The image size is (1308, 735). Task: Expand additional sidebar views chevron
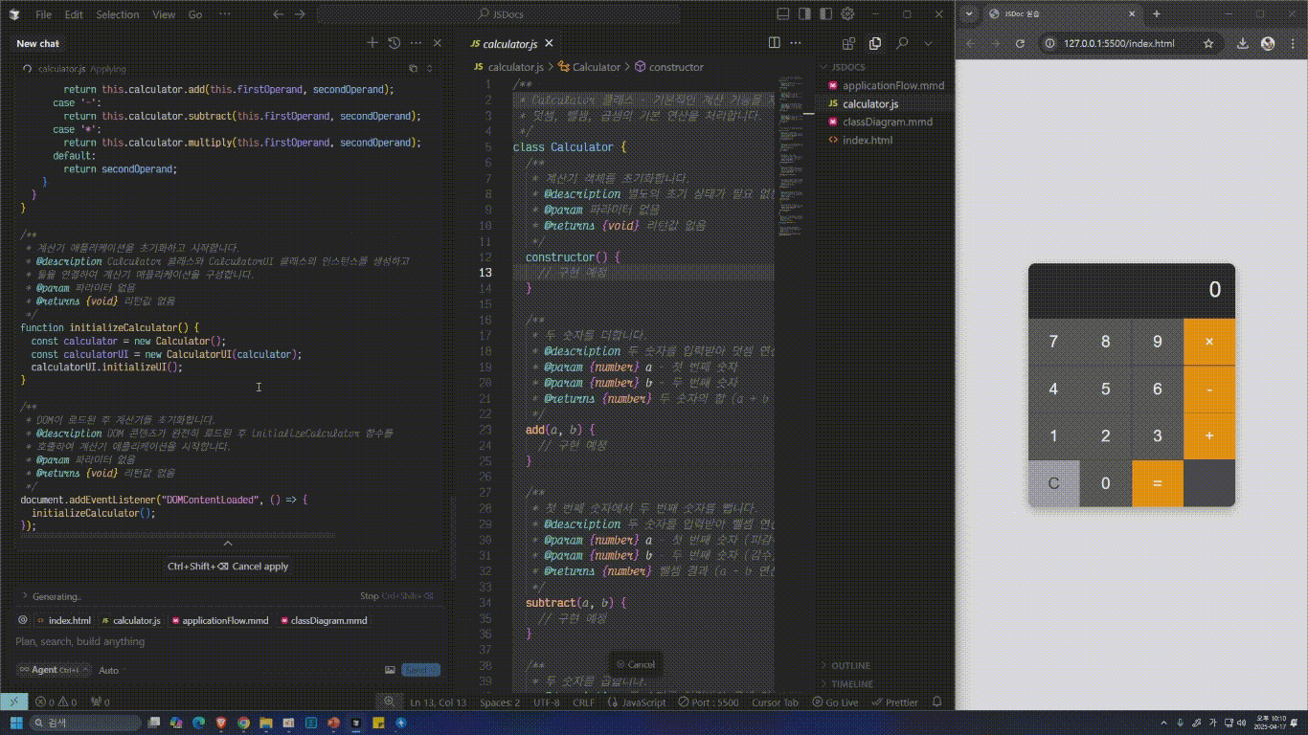[928, 43]
